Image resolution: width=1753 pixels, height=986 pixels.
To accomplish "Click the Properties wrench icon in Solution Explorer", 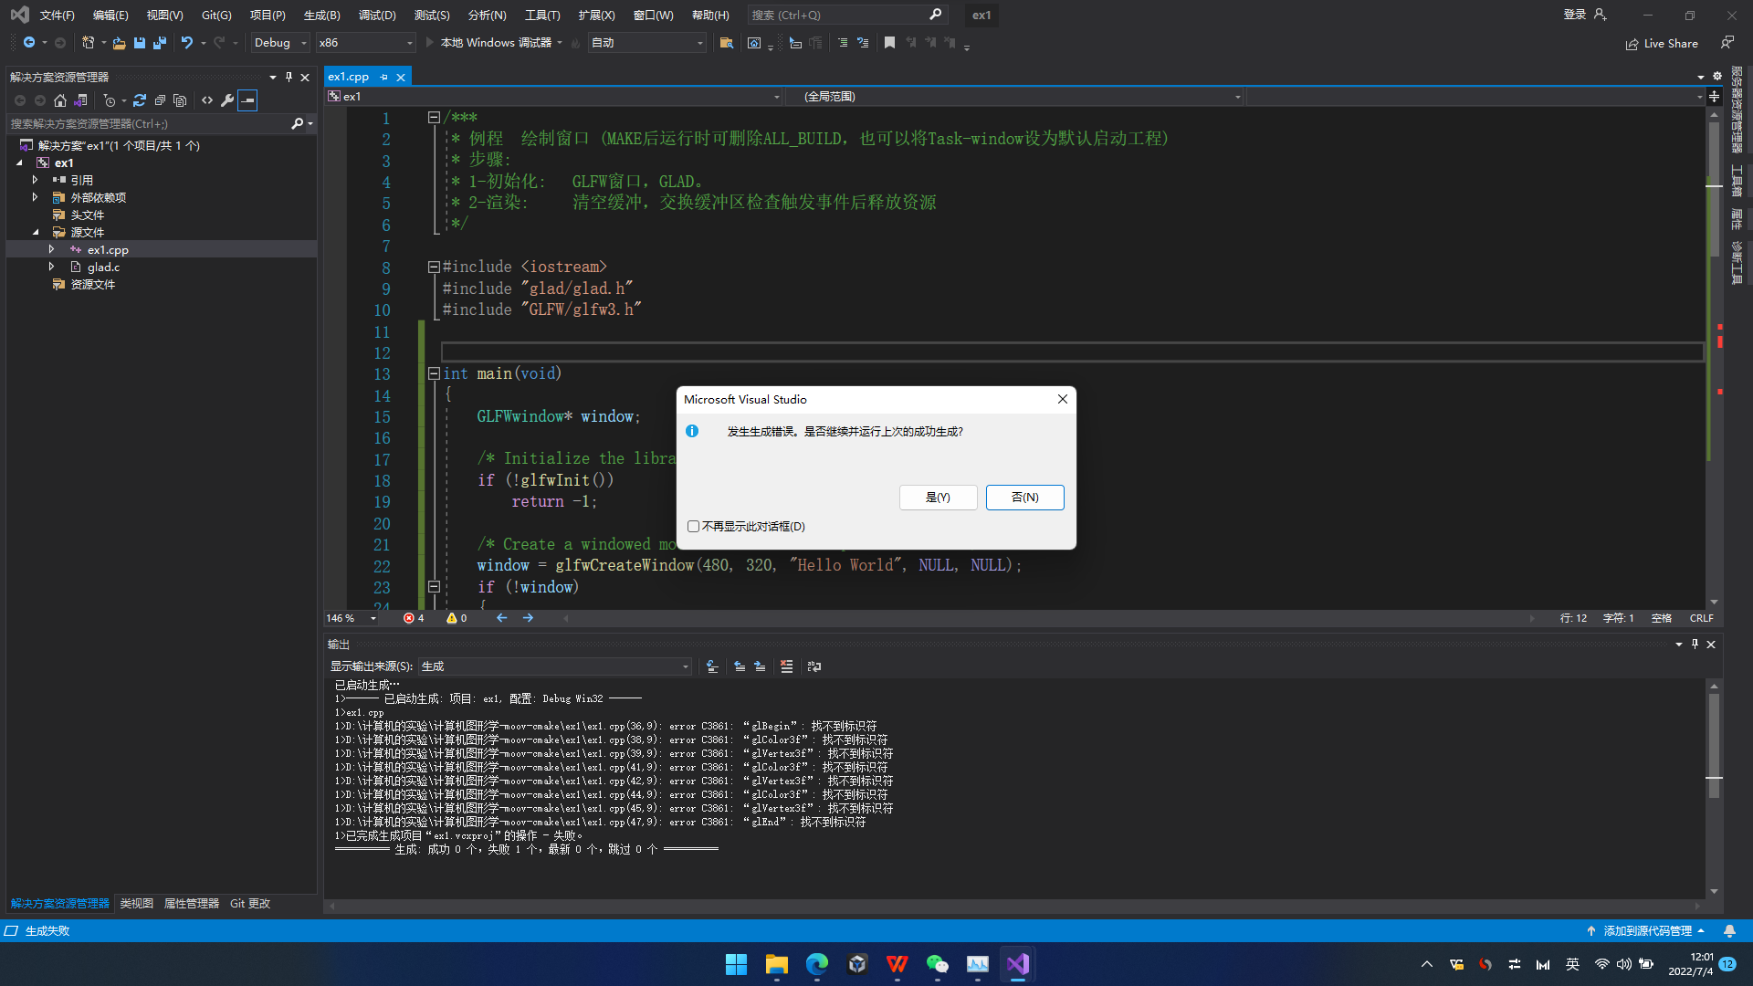I will (227, 100).
